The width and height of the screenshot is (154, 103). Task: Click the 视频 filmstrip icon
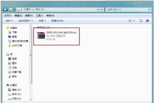pos(9,59)
